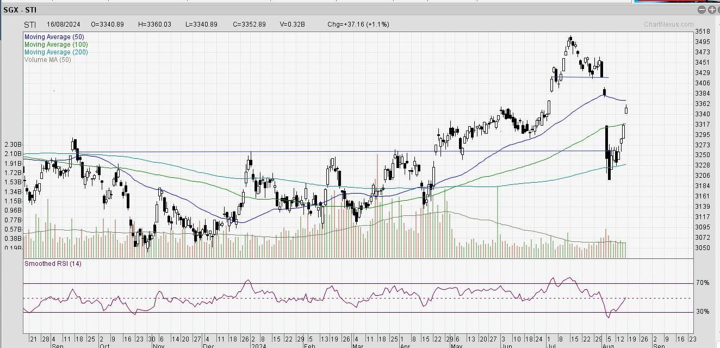Zoom out using the minus icon
720x348 pixels.
coord(702,10)
